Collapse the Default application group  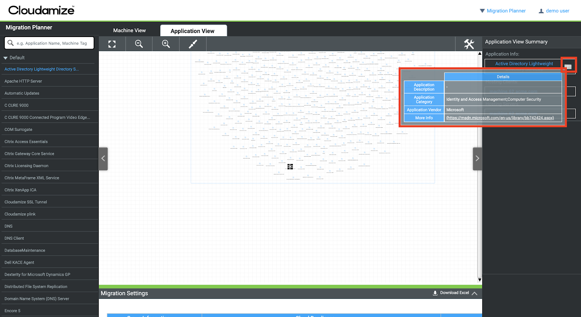tap(5, 58)
